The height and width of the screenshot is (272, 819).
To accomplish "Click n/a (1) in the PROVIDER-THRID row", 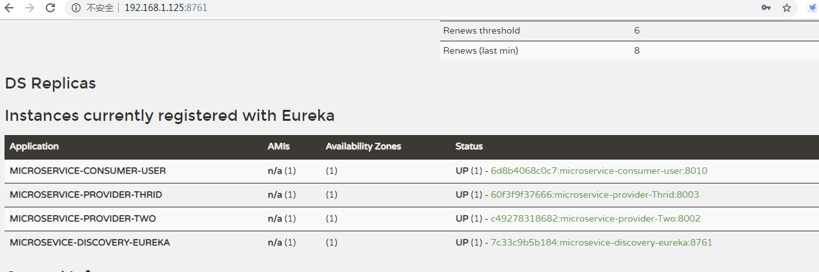I will click(x=282, y=194).
